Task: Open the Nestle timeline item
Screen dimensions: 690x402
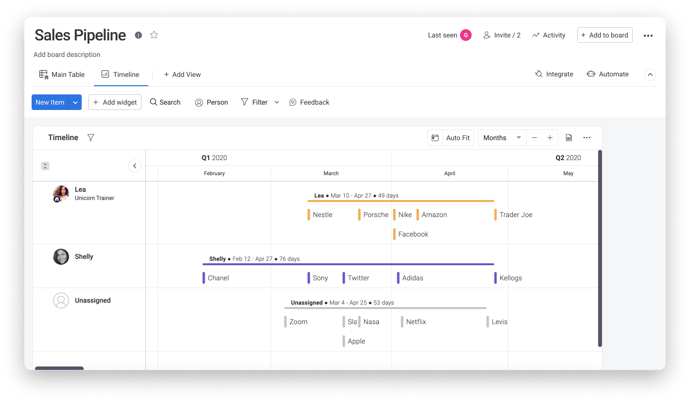Action: 320,215
